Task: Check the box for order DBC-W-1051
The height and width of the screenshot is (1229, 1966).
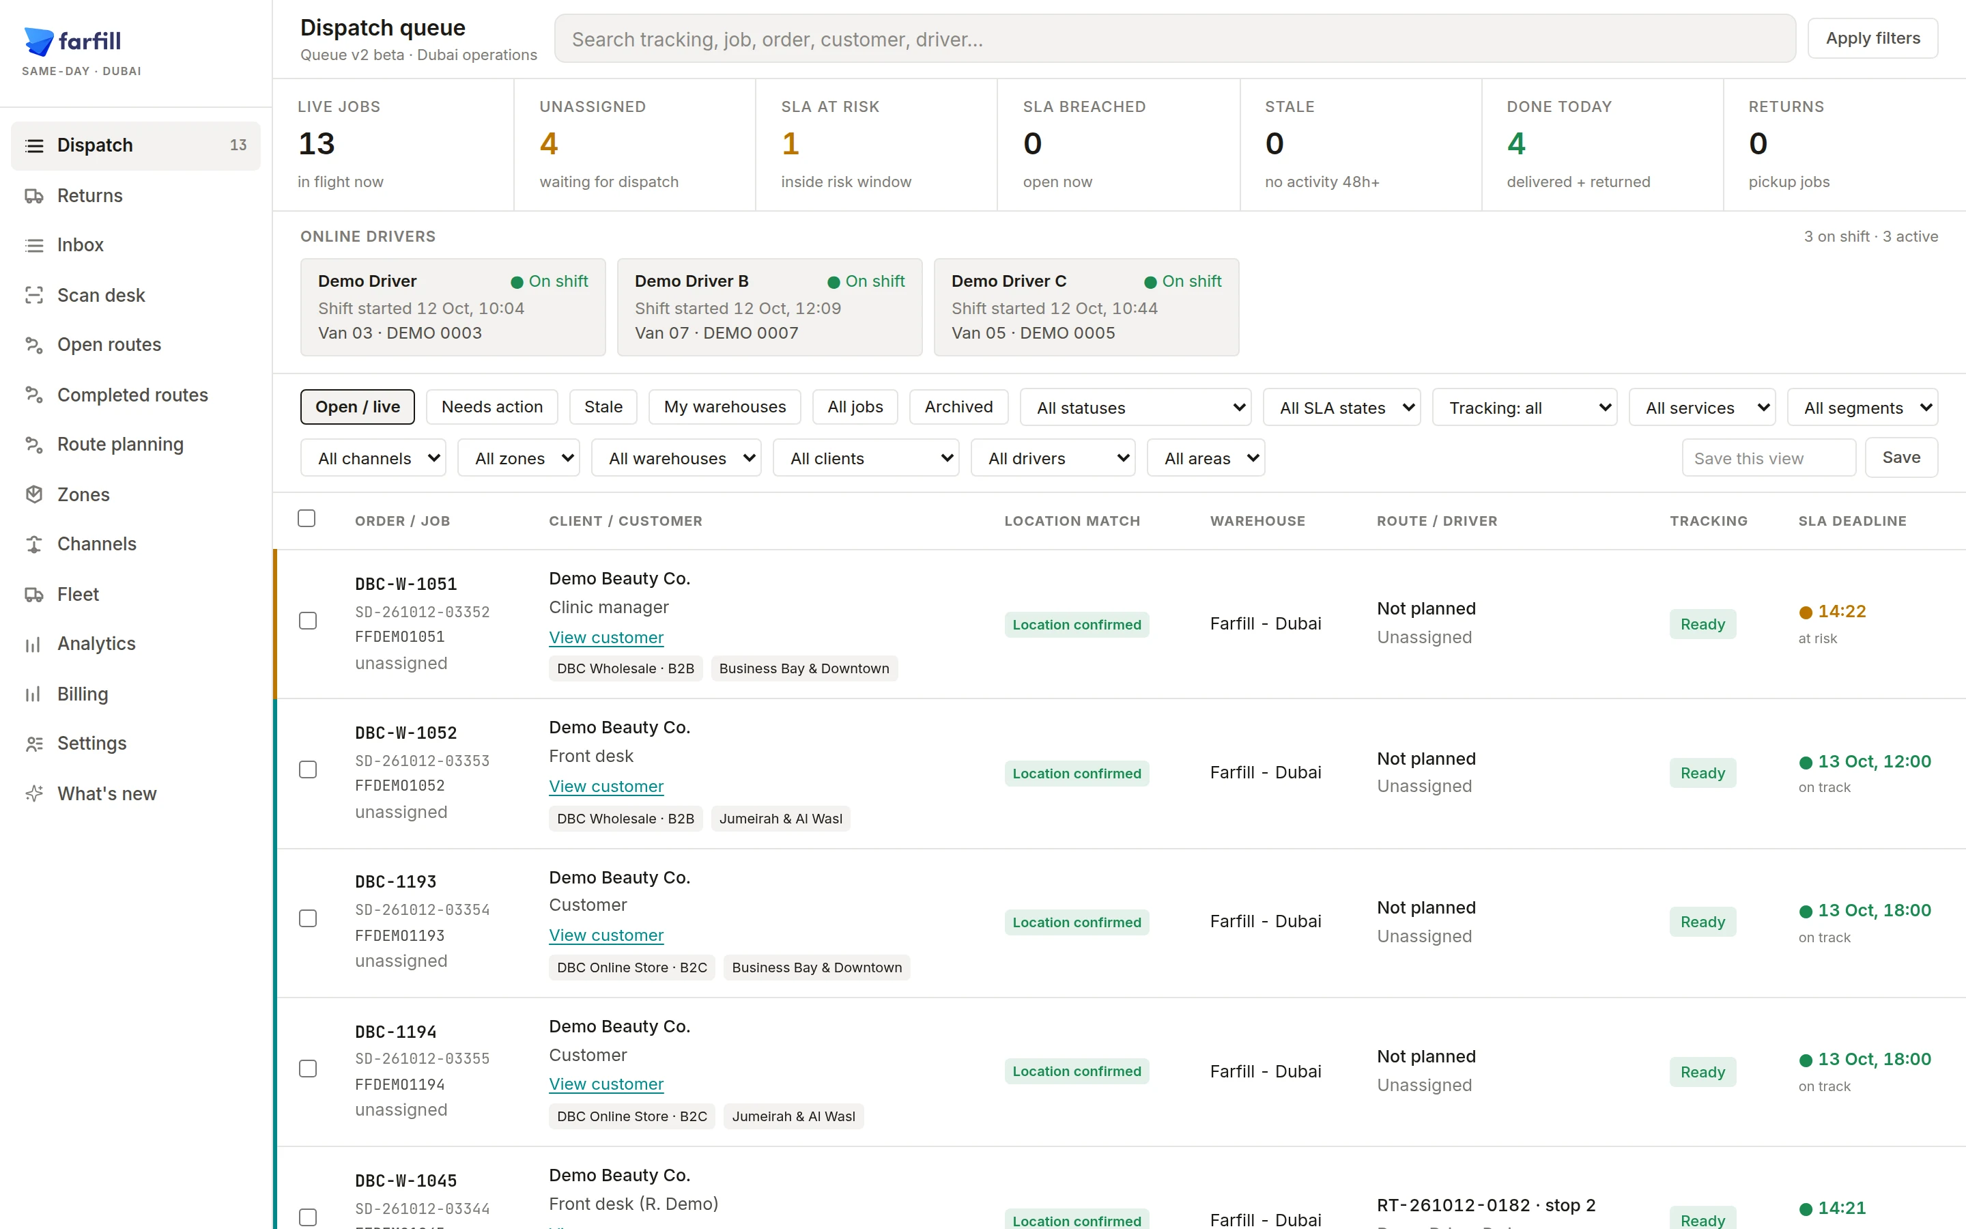Action: tap(308, 621)
